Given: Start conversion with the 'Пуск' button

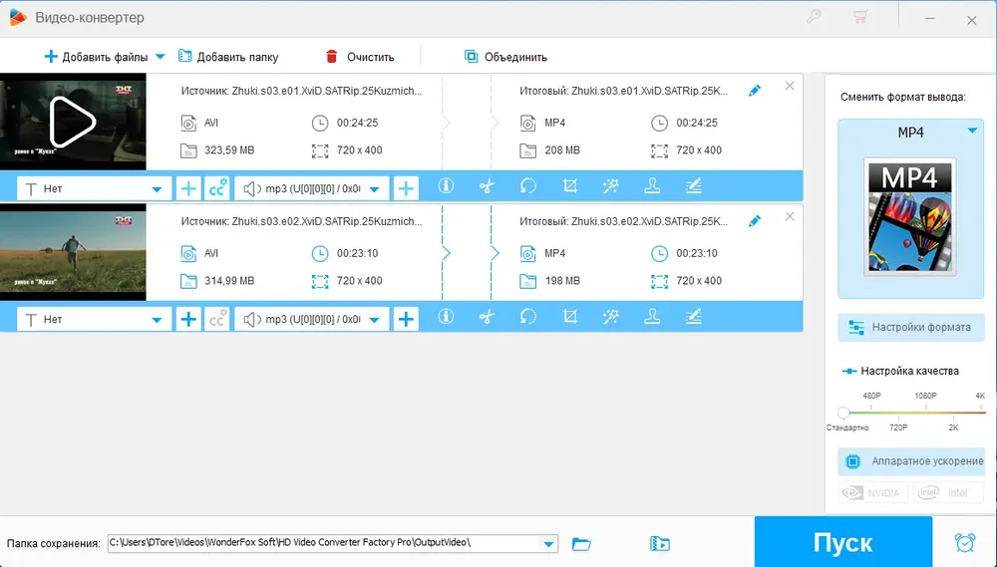Looking at the screenshot, I should coord(843,542).
